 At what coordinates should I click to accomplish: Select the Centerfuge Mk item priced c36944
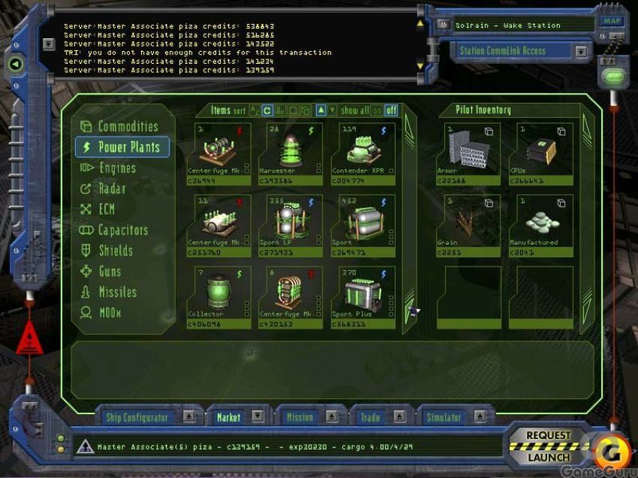(219, 155)
